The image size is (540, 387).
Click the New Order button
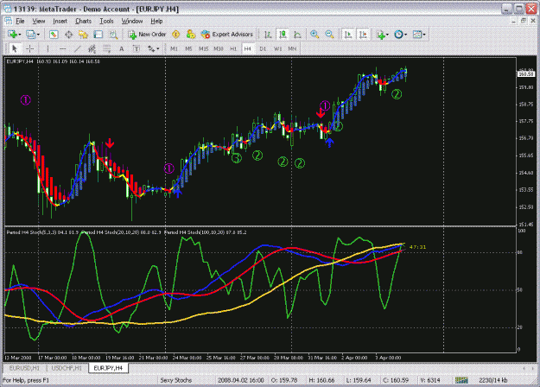click(147, 35)
